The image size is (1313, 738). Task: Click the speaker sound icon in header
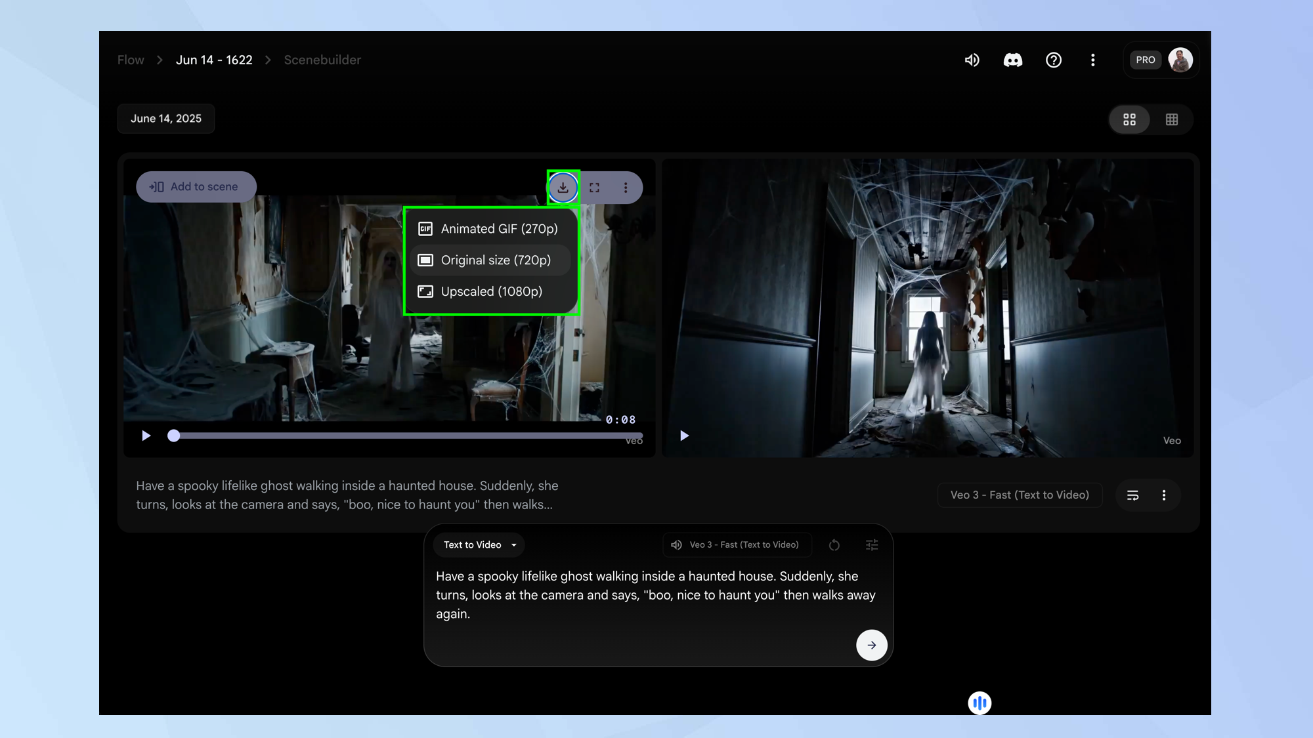(x=972, y=60)
